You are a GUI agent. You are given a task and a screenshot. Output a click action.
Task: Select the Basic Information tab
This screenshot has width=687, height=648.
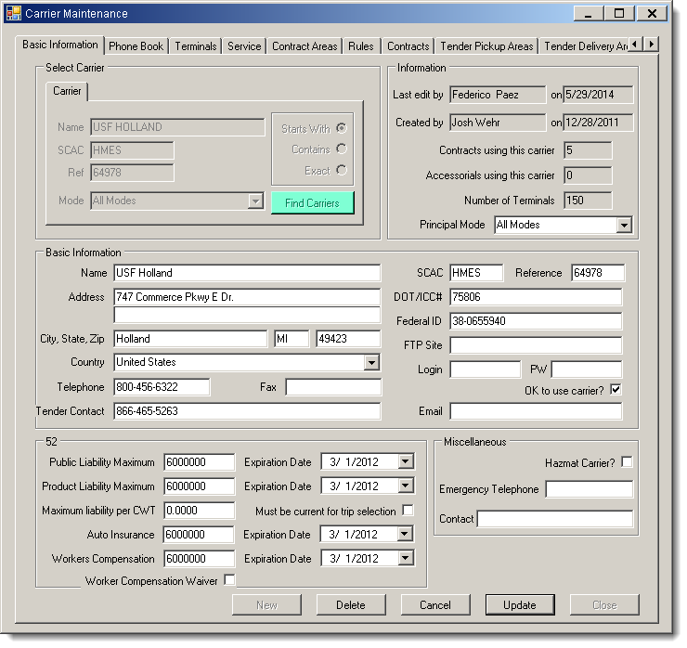[60, 45]
